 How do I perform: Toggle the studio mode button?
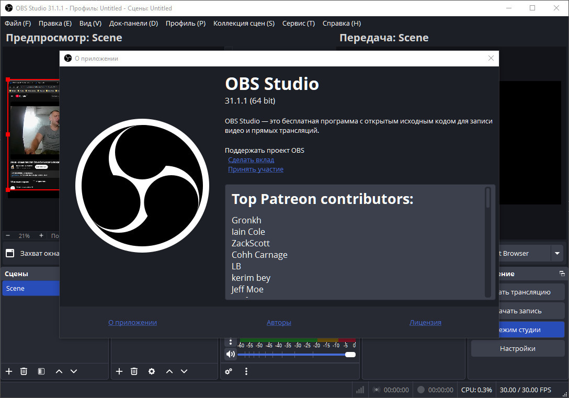[x=532, y=330]
